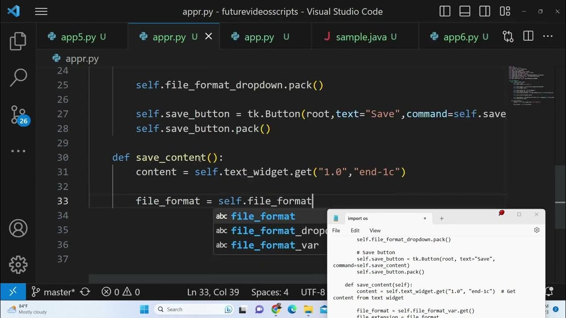This screenshot has height=318, width=566.
Task: Switch to the sample.java tab
Action: click(x=361, y=37)
